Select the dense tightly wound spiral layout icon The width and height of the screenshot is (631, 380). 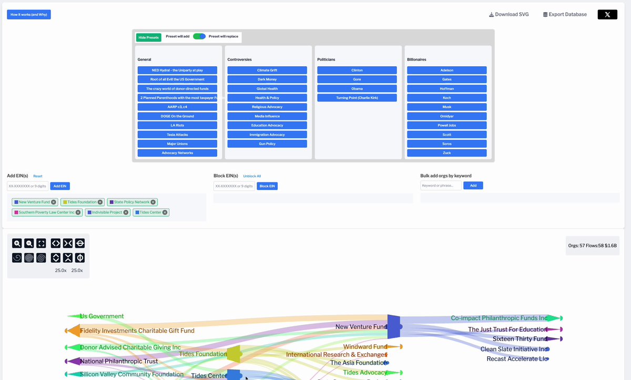coord(29,258)
